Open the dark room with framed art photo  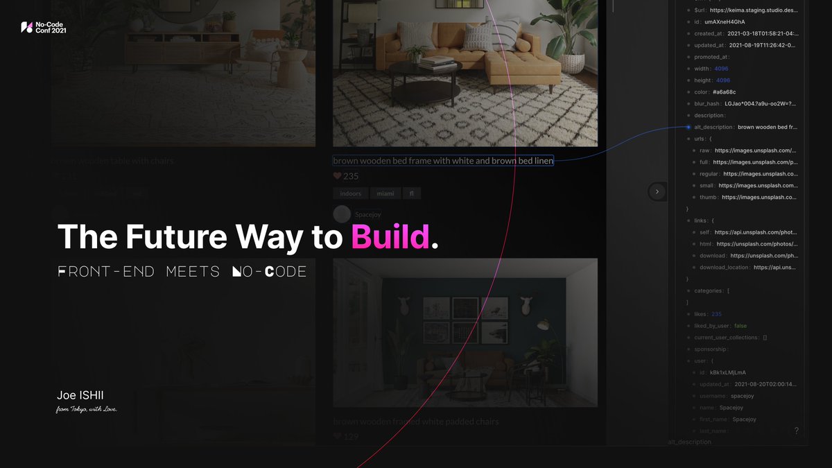pos(465,333)
